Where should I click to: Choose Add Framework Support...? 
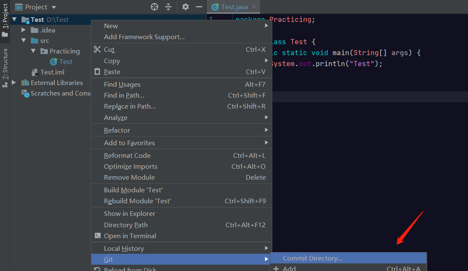[181, 37]
